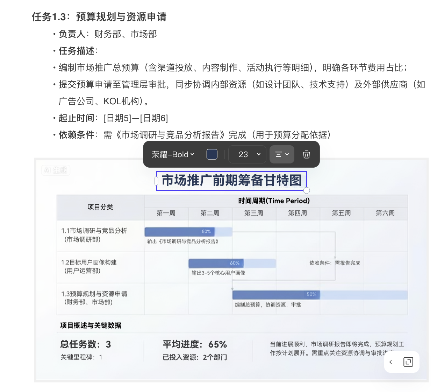The height and width of the screenshot is (392, 437).
Task: Click the AI 生成 badge on image
Action: click(56, 170)
